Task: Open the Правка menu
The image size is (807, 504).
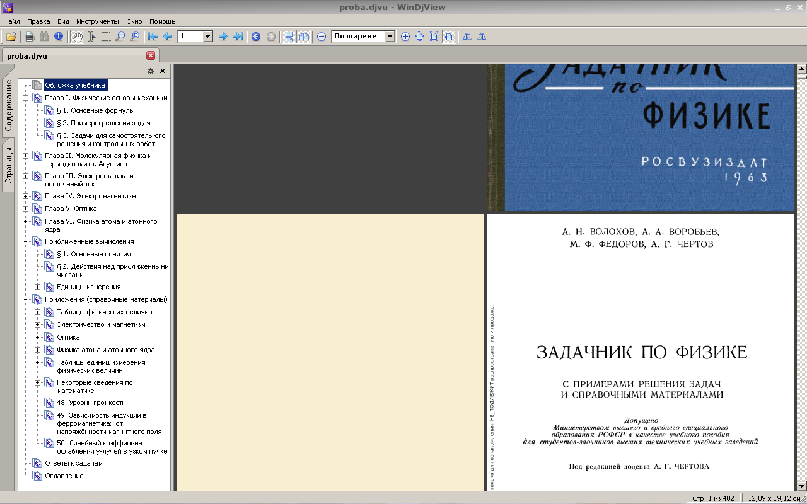Action: (38, 21)
